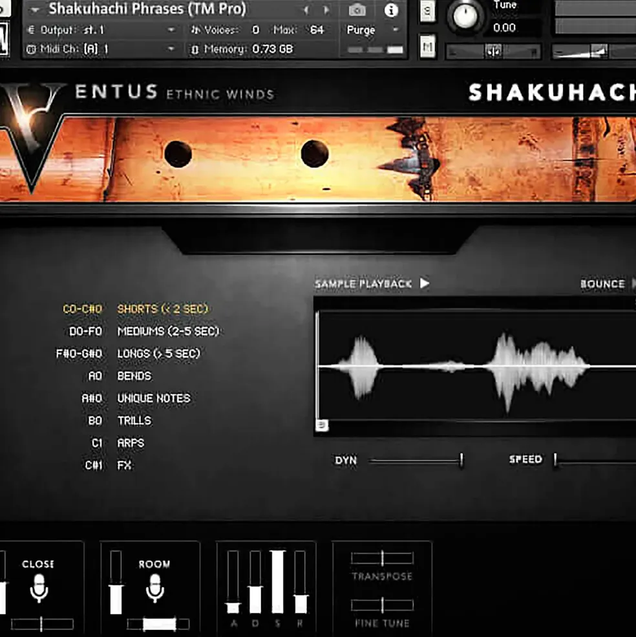Select the FX category
The width and height of the screenshot is (636, 637).
click(124, 465)
